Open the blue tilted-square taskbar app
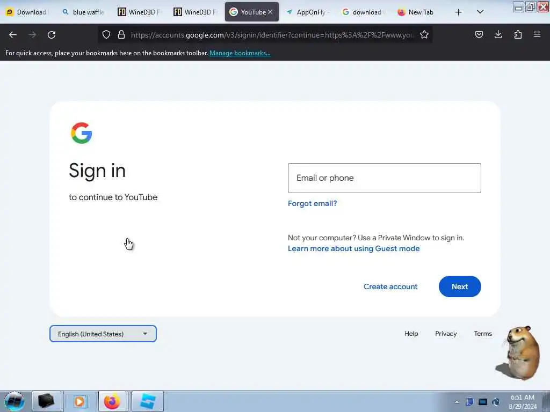Image resolution: width=550 pixels, height=412 pixels. 147,401
